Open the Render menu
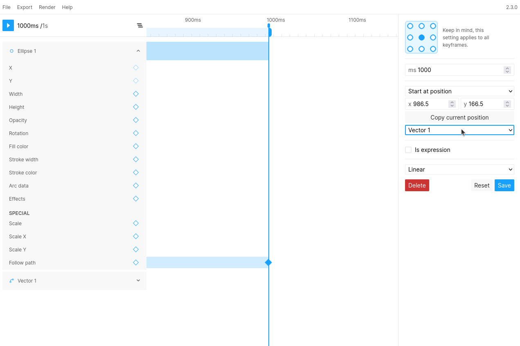The image size is (520, 346). tap(47, 7)
